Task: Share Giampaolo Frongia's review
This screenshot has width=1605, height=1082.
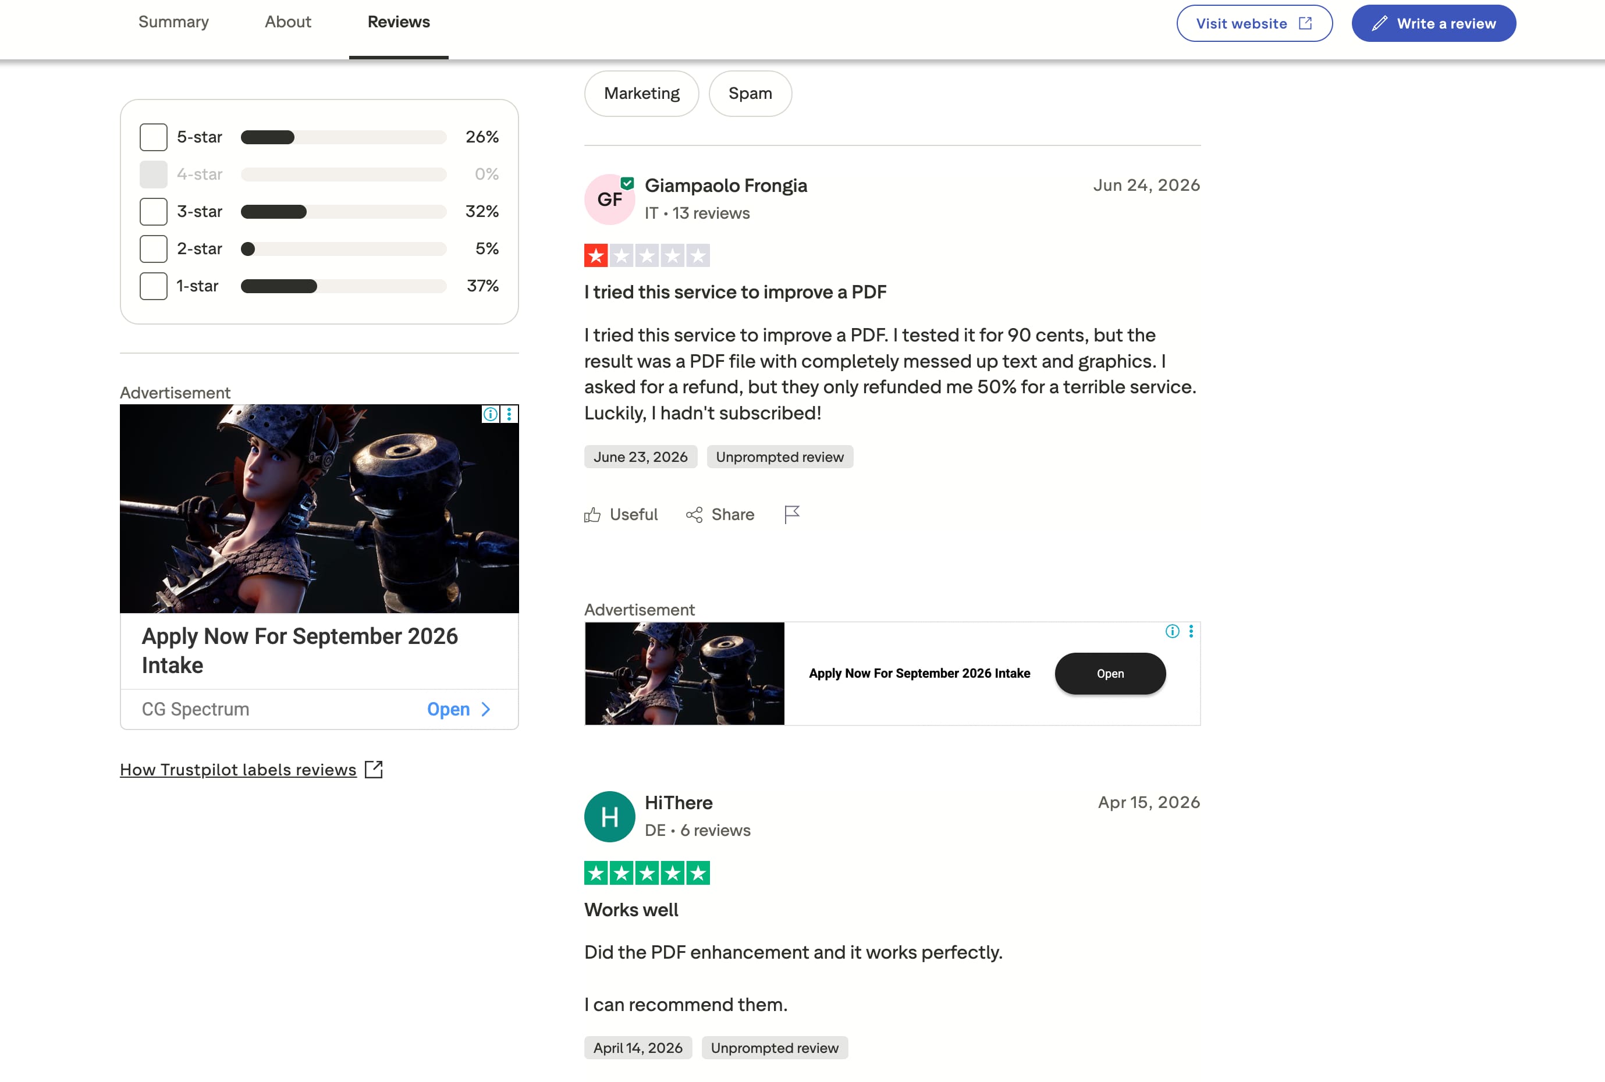Action: pos(720,515)
